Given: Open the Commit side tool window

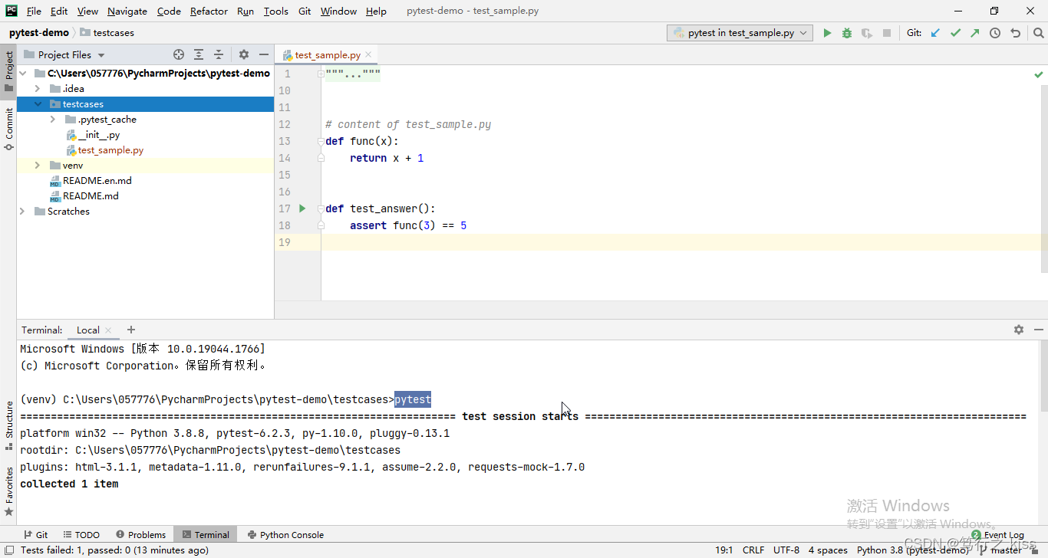Looking at the screenshot, I should (8, 129).
